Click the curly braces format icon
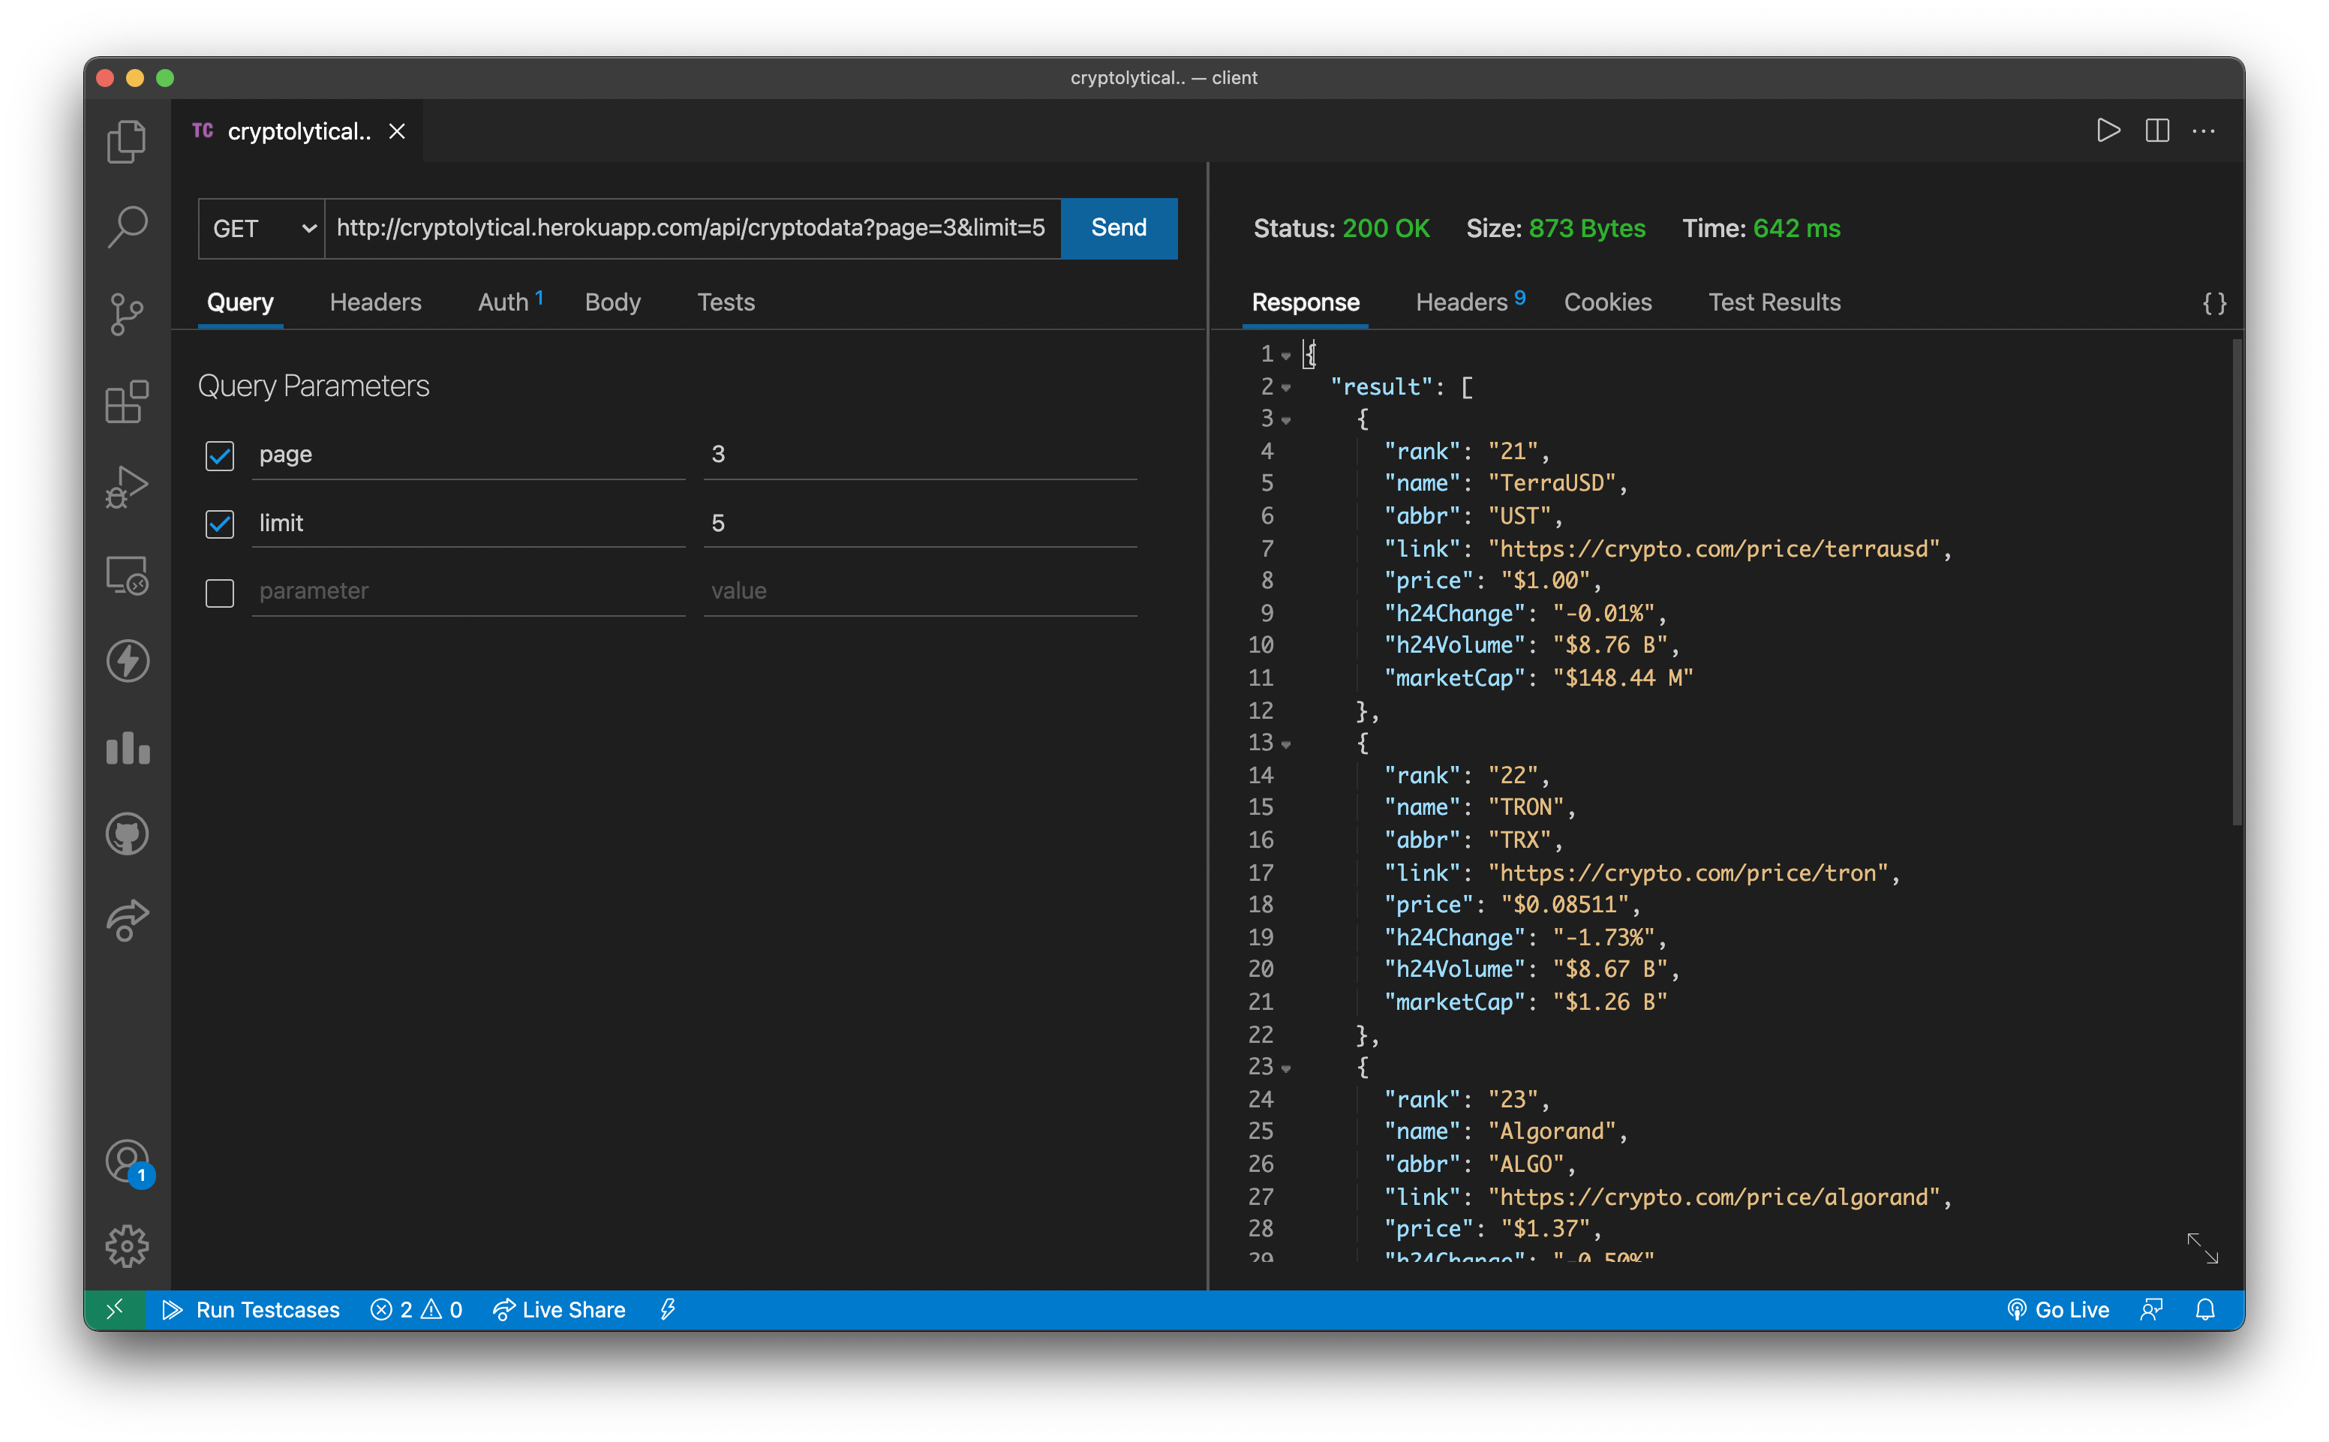Screen dimensions: 2329x1442 (2213, 303)
